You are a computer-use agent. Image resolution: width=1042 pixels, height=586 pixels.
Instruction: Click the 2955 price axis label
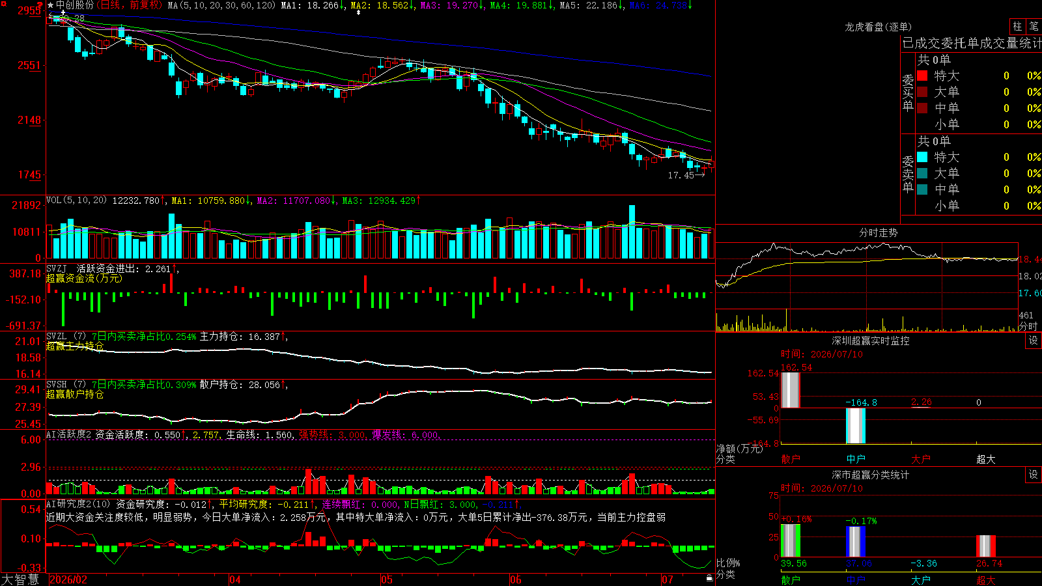tap(30, 10)
